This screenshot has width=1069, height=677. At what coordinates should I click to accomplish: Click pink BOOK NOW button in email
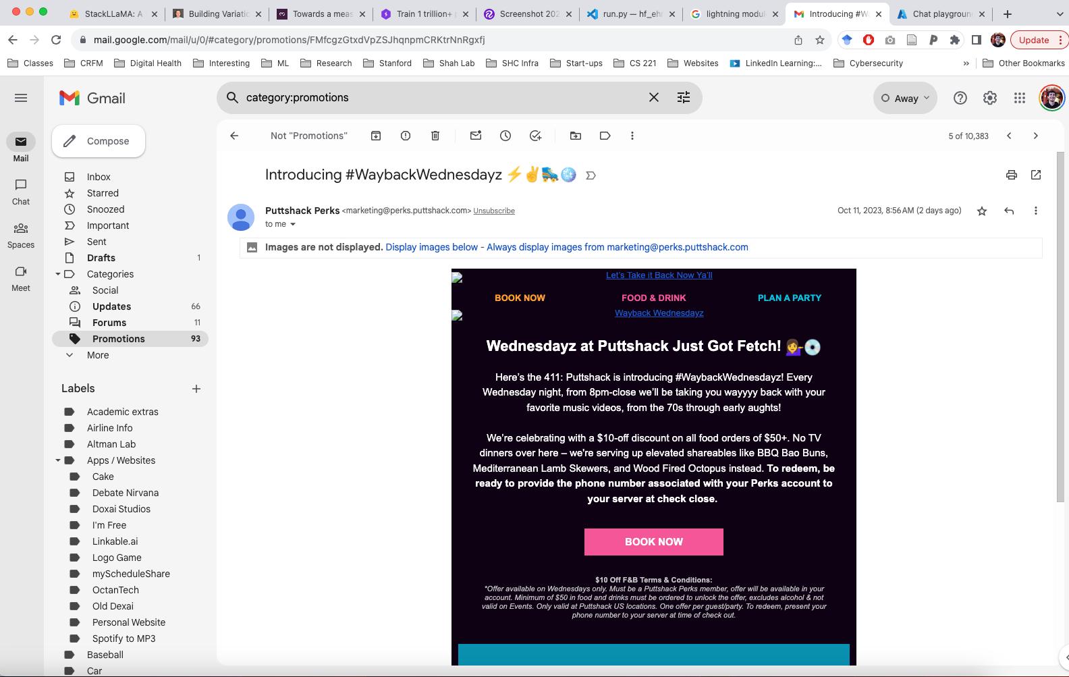click(654, 542)
